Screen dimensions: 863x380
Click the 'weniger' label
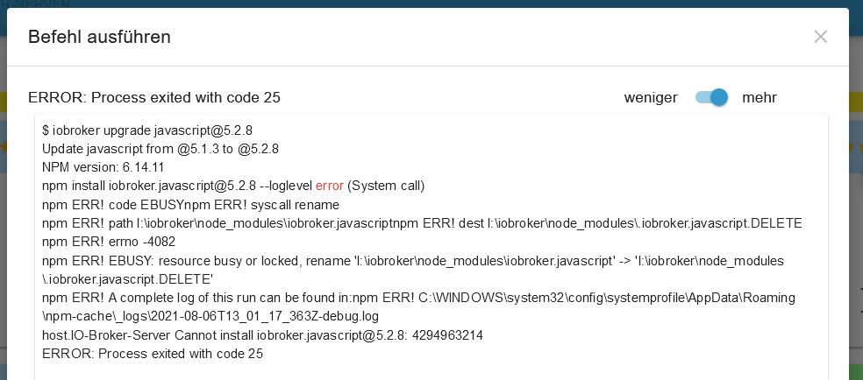(x=650, y=97)
